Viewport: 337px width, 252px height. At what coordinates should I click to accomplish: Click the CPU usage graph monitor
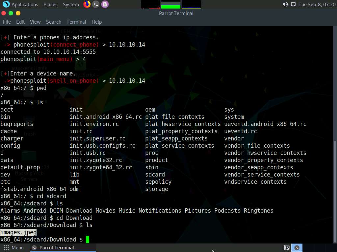click(x=150, y=4)
